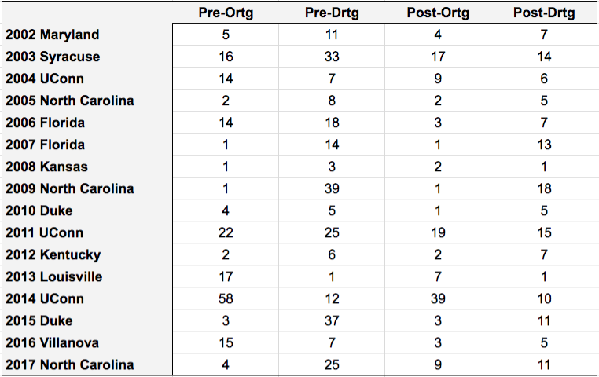The image size is (599, 377).
Task: Select 2014 UConn Post-Ortg cell showing 39
Action: 438,298
